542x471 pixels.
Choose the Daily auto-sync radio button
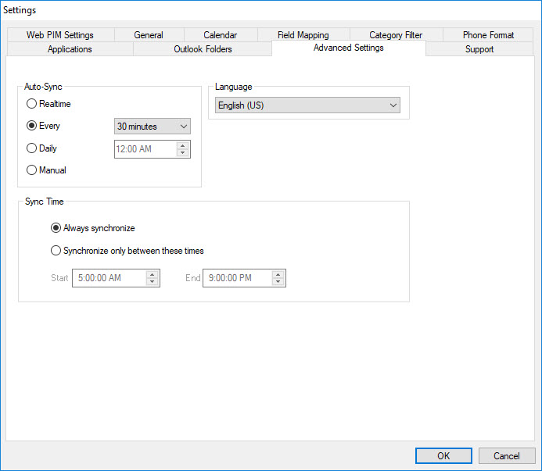coord(32,148)
